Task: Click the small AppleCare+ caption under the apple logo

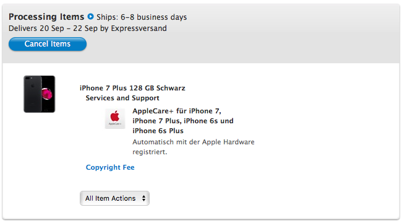Action: pyautogui.click(x=115, y=124)
